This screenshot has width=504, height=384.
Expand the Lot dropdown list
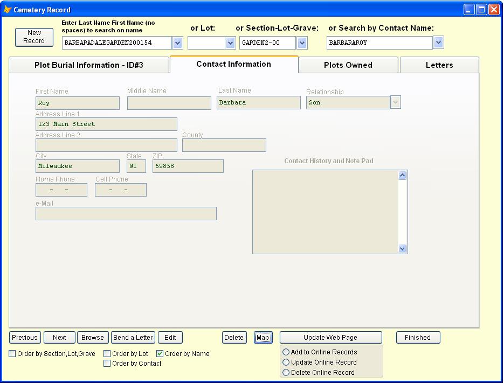pos(230,43)
